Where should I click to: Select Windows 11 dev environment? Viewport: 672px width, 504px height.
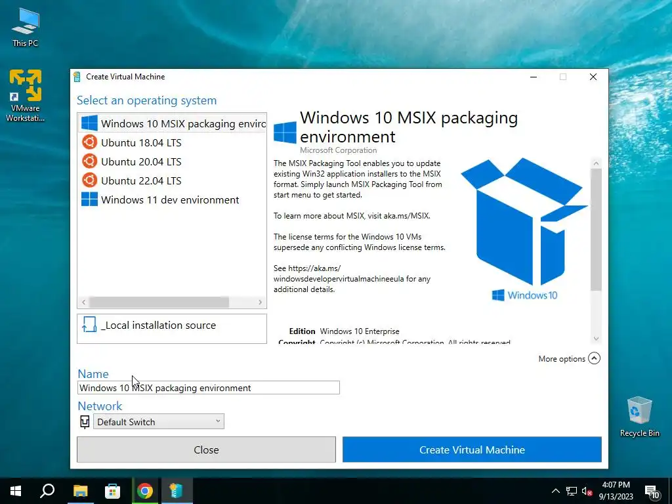(x=173, y=199)
